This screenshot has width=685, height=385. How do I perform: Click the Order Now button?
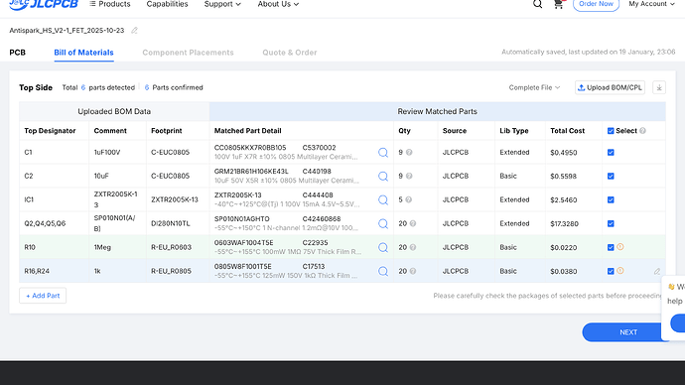[596, 4]
